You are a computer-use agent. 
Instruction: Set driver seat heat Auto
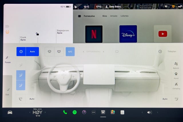tap(32, 99)
